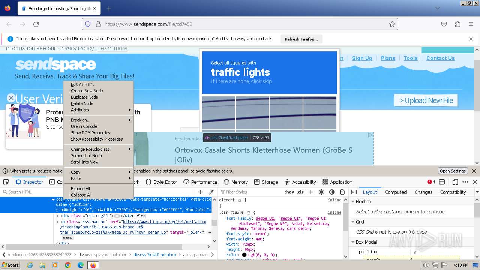The width and height of the screenshot is (480, 270).
Task: Toggle print media simulation
Action: pos(342,192)
